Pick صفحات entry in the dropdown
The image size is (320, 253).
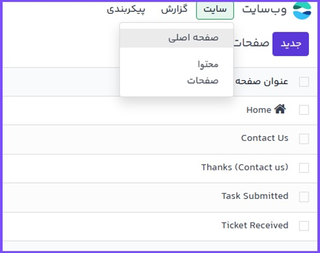[x=203, y=81]
